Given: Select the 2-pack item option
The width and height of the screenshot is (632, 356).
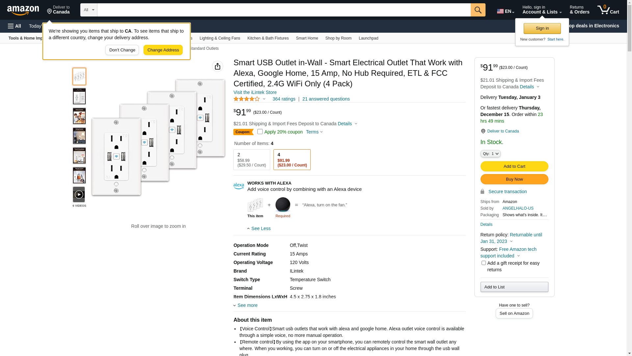Looking at the screenshot, I should tap(251, 160).
